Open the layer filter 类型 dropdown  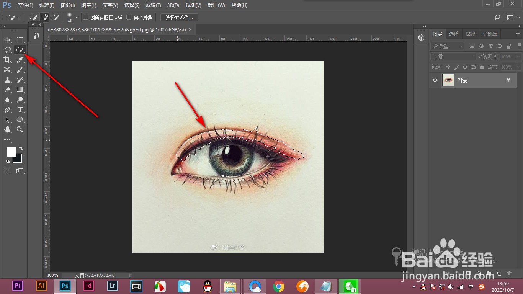pos(447,46)
